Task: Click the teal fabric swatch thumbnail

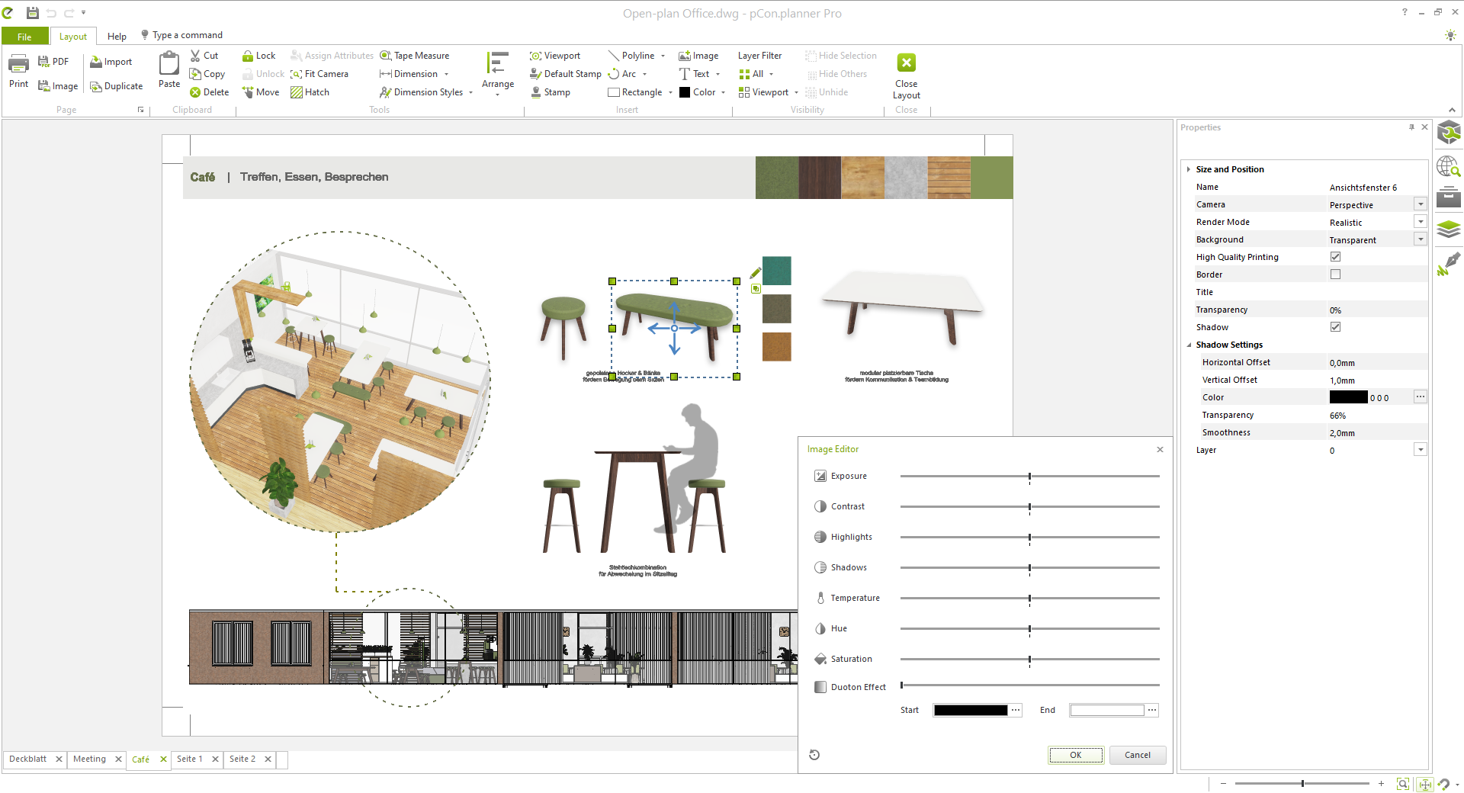Action: [777, 271]
